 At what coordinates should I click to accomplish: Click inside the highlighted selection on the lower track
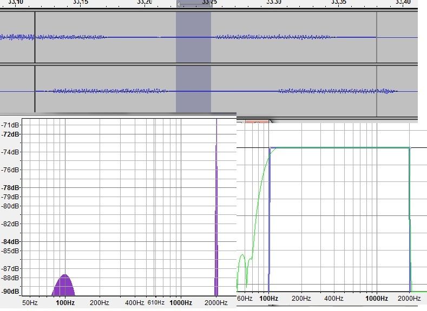(x=193, y=91)
